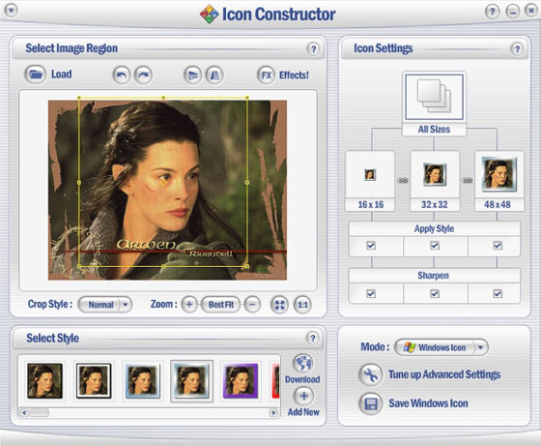This screenshot has height=446, width=541.
Task: Open help for Select Style panel
Action: [313, 338]
